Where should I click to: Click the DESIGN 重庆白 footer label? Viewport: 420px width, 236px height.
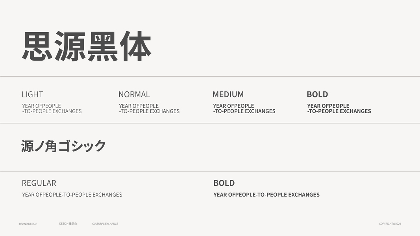click(68, 223)
